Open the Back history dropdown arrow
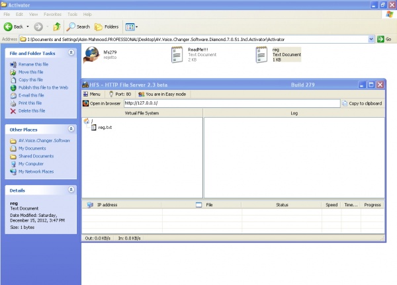Image resolution: width=397 pixels, height=285 pixels. click(28, 26)
